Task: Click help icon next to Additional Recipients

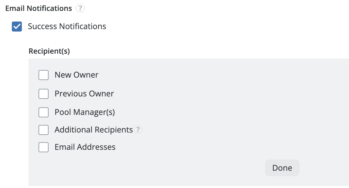Action: click(138, 130)
